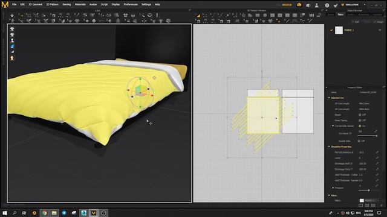Choose the Rectangle pattern tool in 2D toolbar
This screenshot has width=387, height=217.
click(258, 15)
